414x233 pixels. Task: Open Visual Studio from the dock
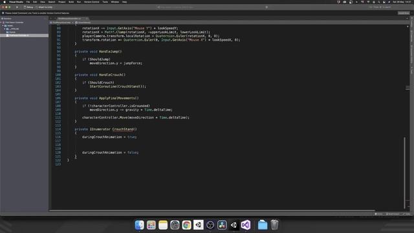(x=246, y=225)
